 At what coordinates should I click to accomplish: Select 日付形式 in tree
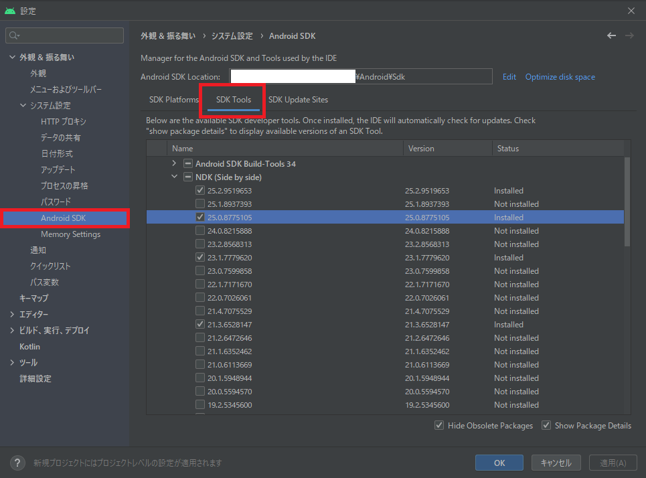click(57, 154)
